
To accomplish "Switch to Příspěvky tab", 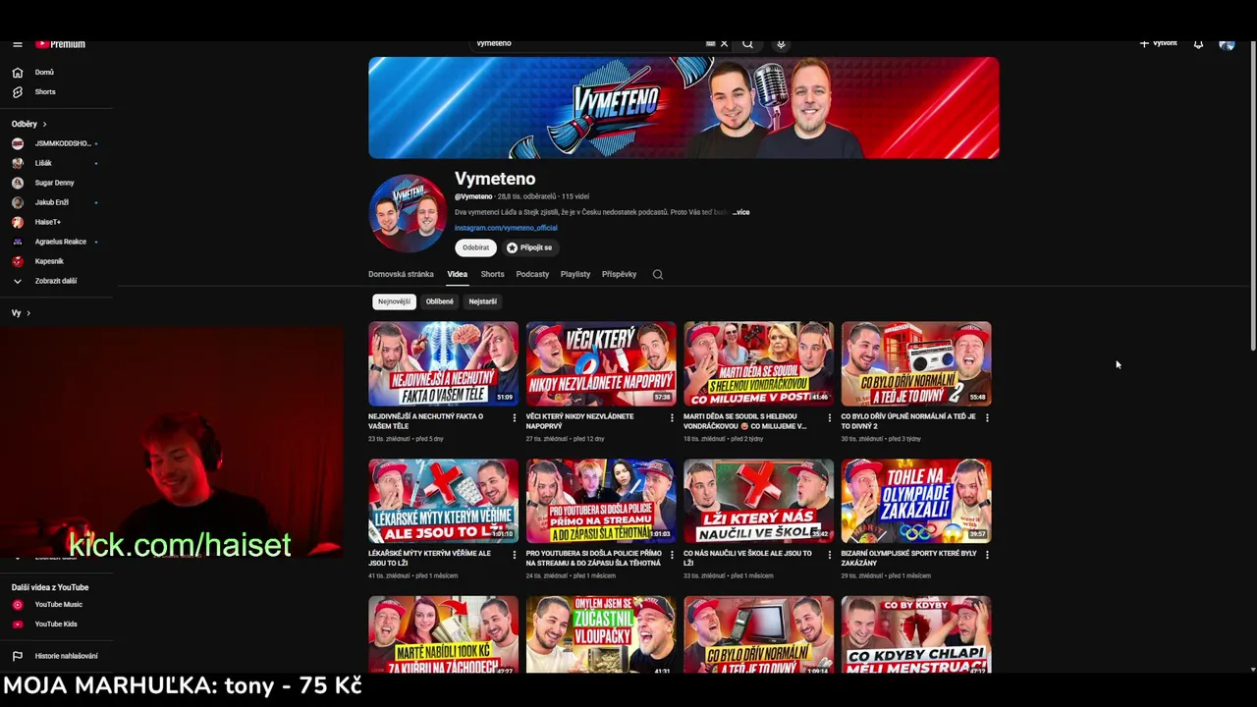I will point(619,274).
